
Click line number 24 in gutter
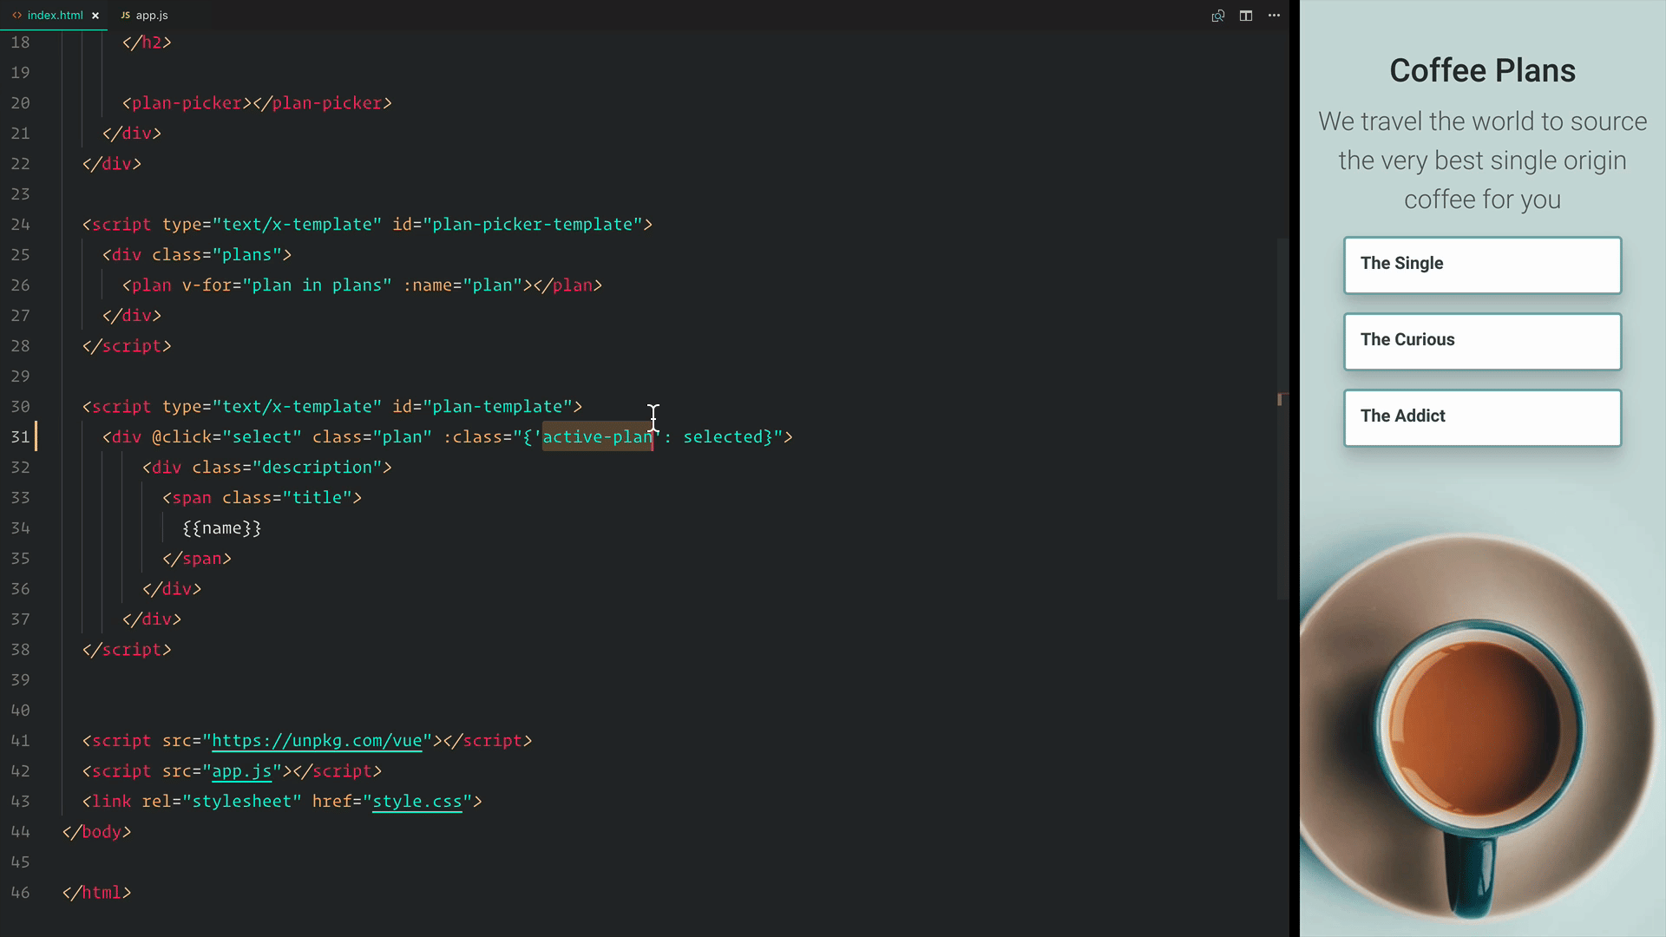pyautogui.click(x=20, y=225)
